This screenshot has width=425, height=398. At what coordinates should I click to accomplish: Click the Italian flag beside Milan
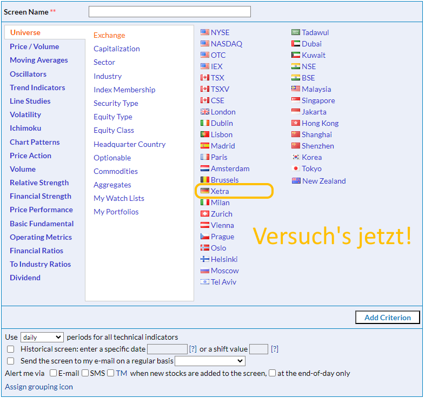point(204,203)
